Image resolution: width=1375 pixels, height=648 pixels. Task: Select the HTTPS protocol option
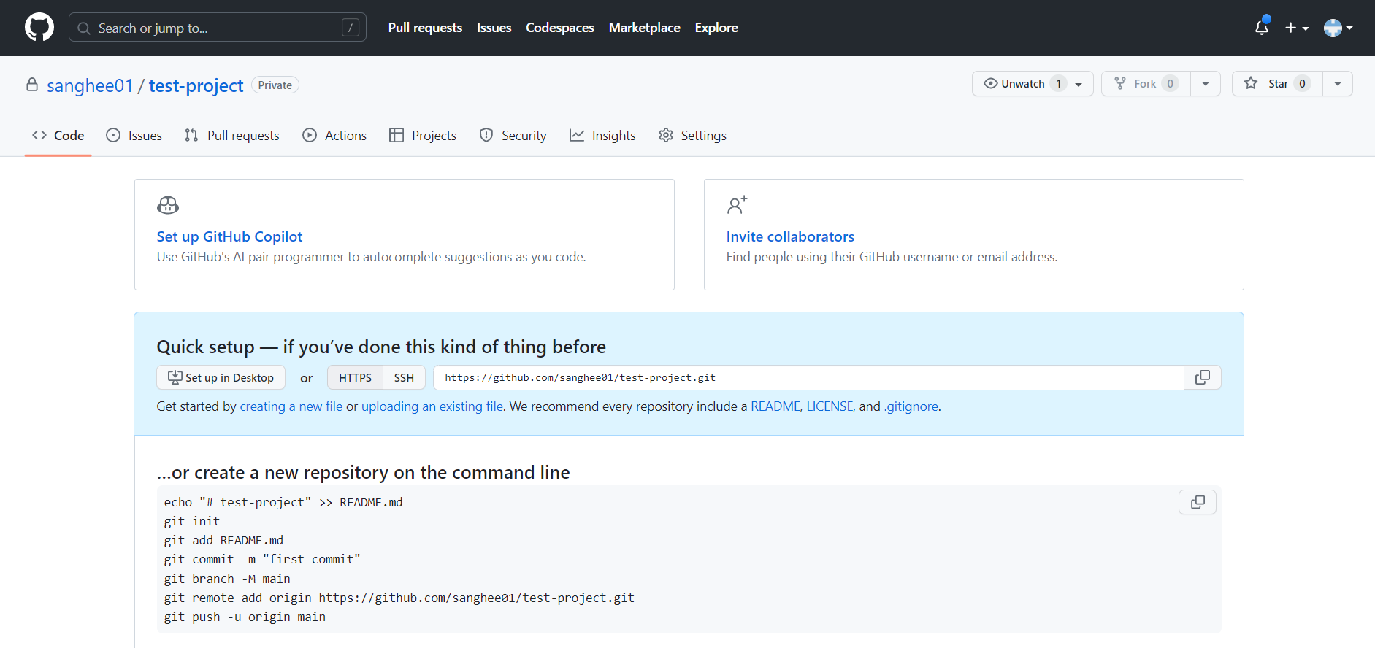[355, 378]
